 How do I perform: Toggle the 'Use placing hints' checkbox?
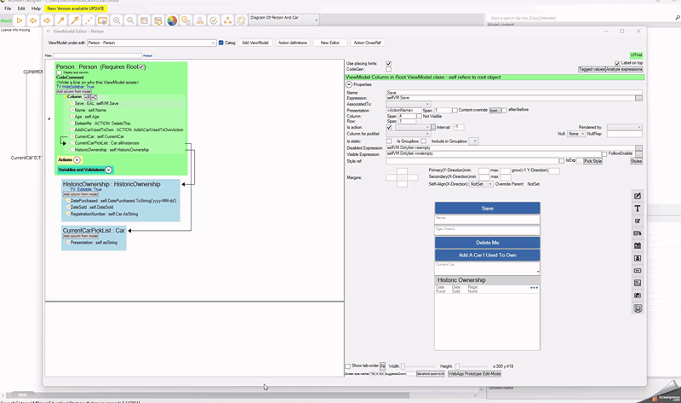(389, 64)
